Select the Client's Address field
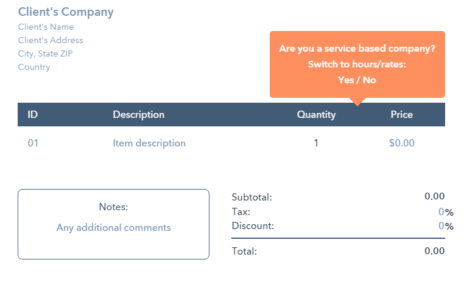The height and width of the screenshot is (285, 464). [x=51, y=40]
